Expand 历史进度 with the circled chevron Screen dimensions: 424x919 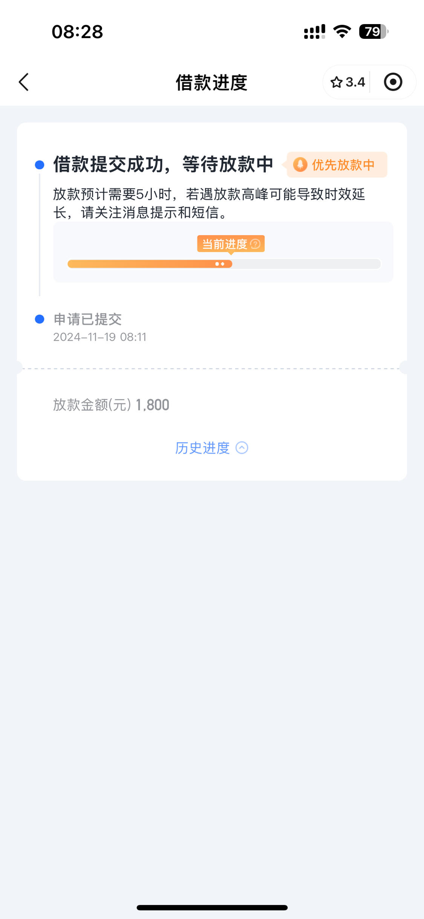242,448
